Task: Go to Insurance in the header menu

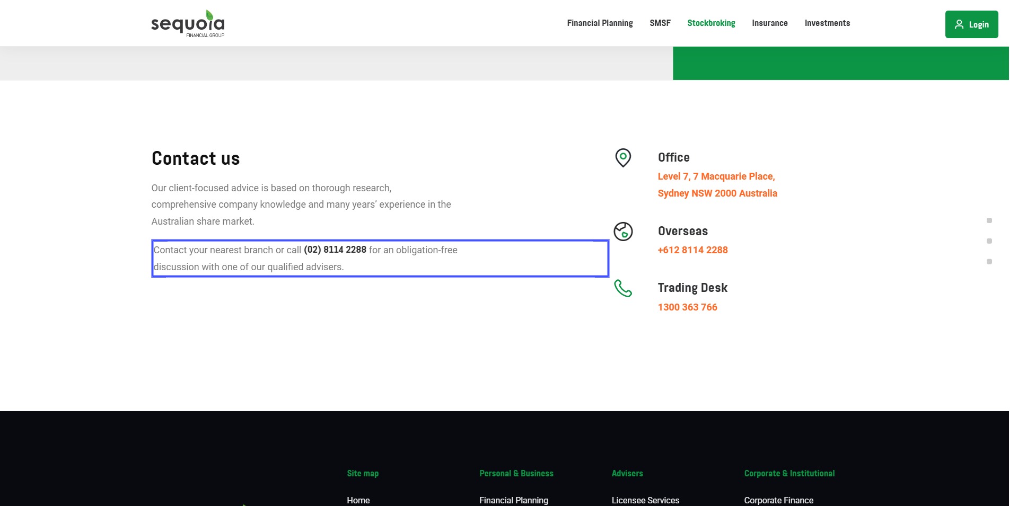Action: [x=769, y=23]
